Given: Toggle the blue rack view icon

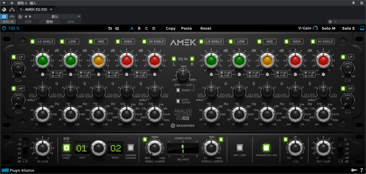Looking at the screenshot, I should pyautogui.click(x=362, y=28).
